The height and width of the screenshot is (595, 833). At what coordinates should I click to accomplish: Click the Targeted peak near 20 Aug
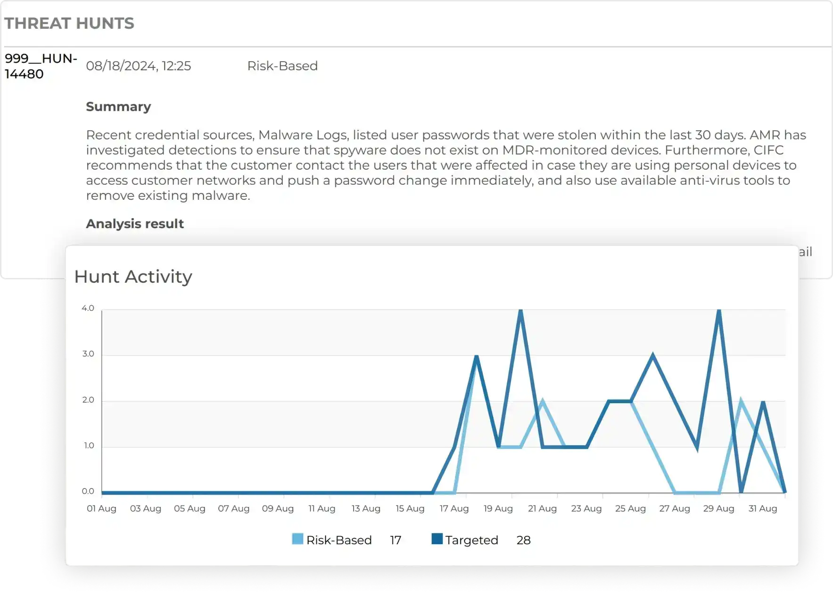pos(520,311)
